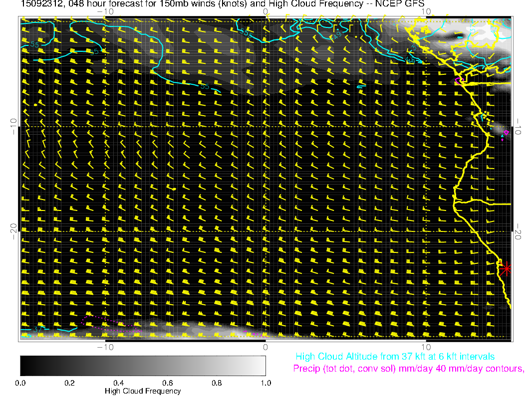The width and height of the screenshot is (527, 407).
Task: Click the black end of the grayscale colorbar
Action: [24, 365]
